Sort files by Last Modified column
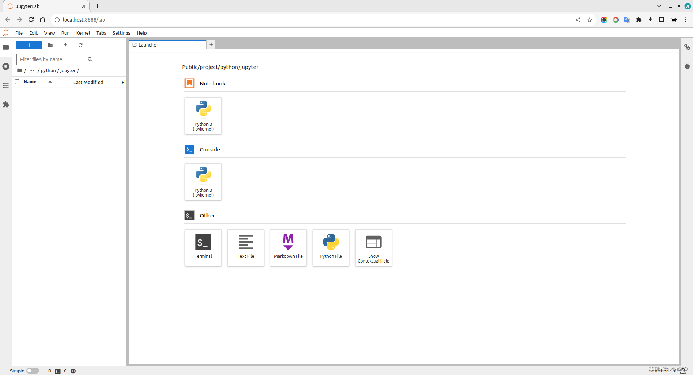Image resolution: width=693 pixels, height=375 pixels. 88,82
